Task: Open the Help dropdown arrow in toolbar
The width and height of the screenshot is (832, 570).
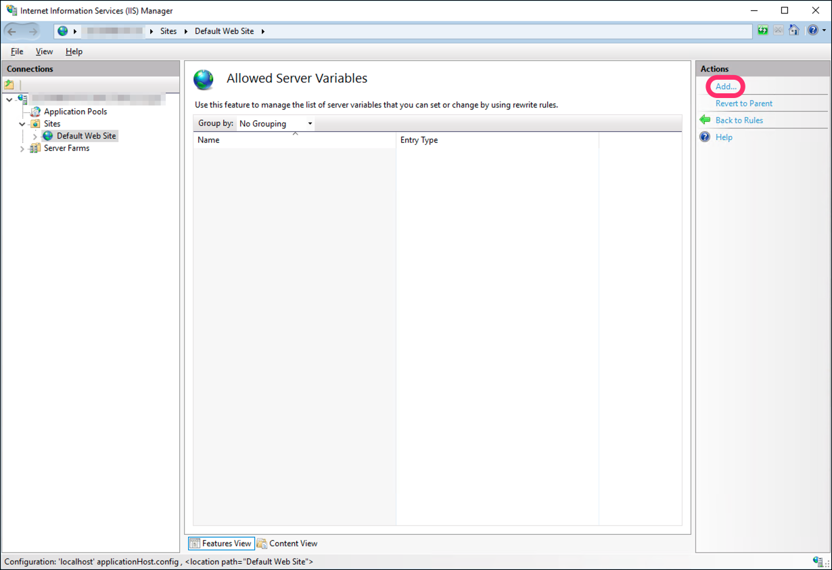Action: click(823, 31)
